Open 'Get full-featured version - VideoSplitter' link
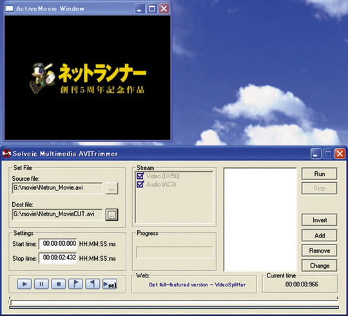The image size is (348, 316). point(197,284)
